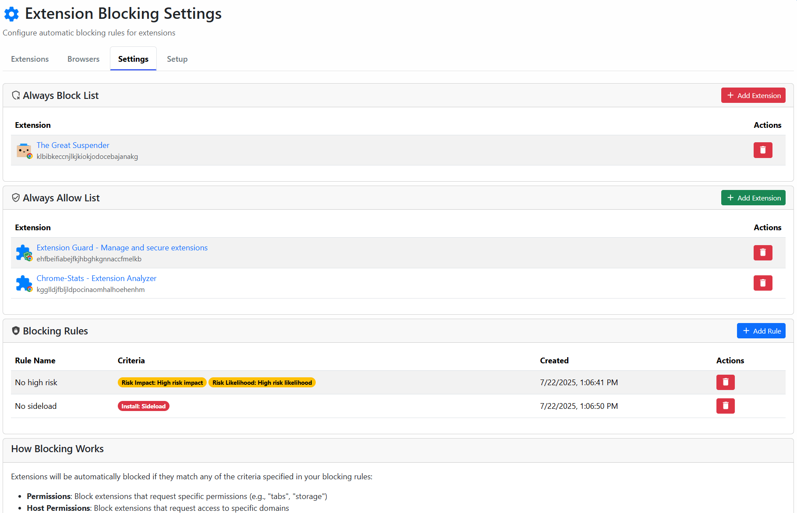Open Extension Guard extension link
Image resolution: width=797 pixels, height=513 pixels.
(x=122, y=248)
